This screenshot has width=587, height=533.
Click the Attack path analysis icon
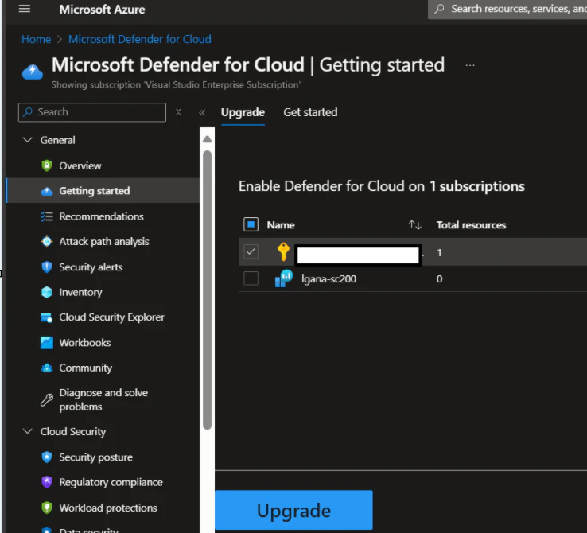coord(46,241)
